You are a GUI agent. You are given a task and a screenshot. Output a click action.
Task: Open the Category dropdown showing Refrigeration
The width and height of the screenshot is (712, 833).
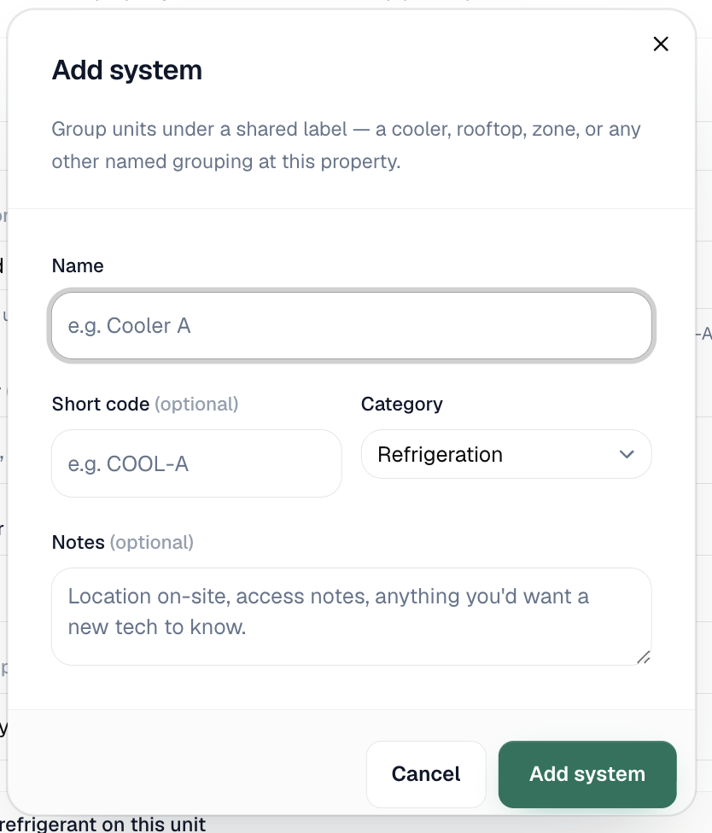point(506,454)
